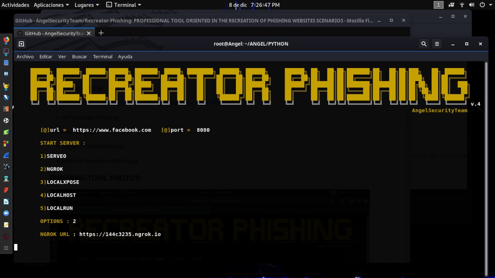Launch Wireshark blue fin dock icon
495x278 pixels.
(x=6, y=155)
